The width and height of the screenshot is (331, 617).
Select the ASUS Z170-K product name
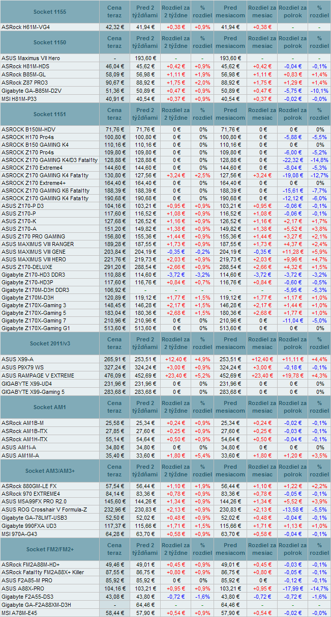pyautogui.click(x=19, y=221)
